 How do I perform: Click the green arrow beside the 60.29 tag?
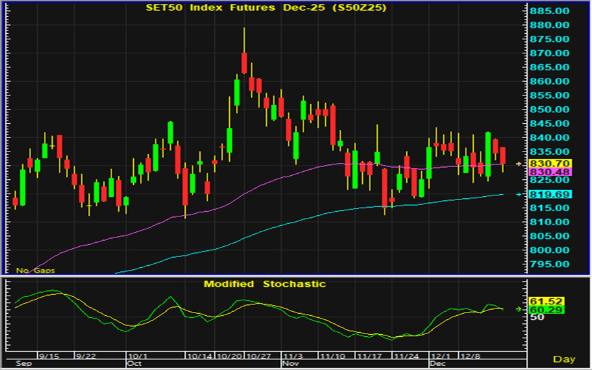click(519, 309)
